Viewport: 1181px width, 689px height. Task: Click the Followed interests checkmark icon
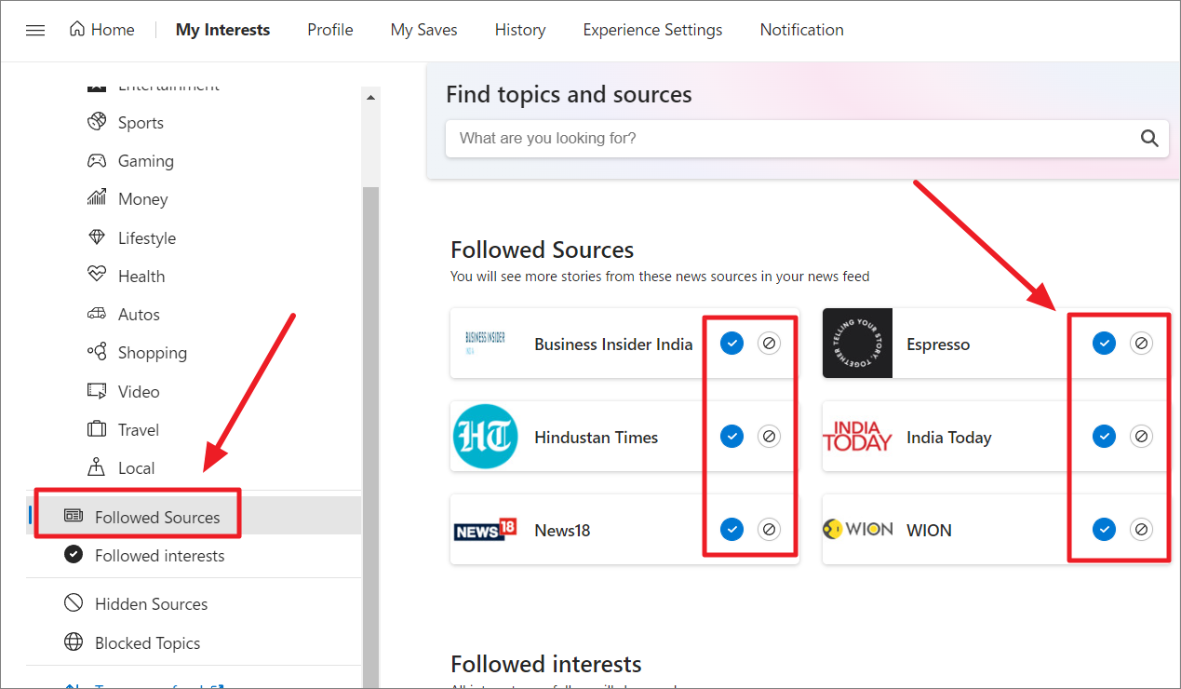click(74, 555)
